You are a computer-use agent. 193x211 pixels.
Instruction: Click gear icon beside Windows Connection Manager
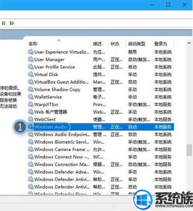tap(30, 164)
